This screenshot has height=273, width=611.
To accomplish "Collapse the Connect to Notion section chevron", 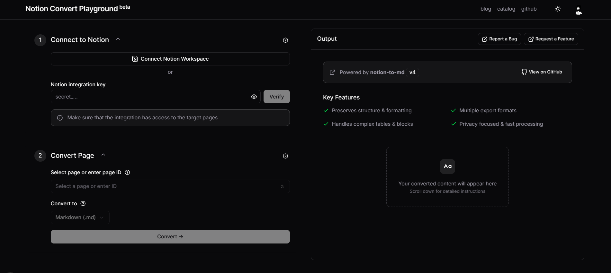I will pyautogui.click(x=118, y=39).
